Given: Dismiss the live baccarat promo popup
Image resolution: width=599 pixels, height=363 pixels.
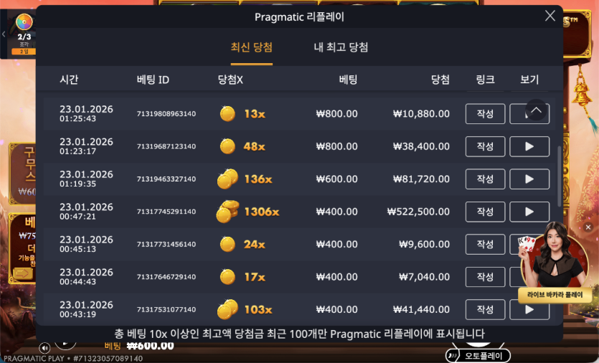Looking at the screenshot, I should [x=588, y=227].
